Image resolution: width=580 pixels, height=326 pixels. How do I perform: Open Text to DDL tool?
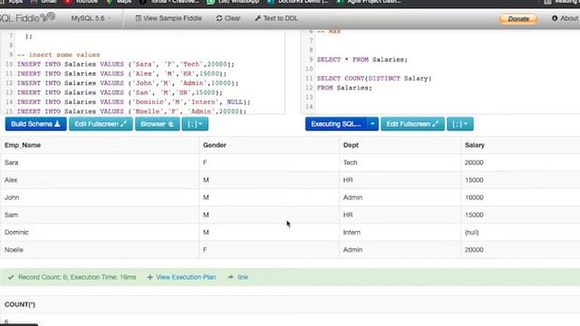pyautogui.click(x=276, y=18)
